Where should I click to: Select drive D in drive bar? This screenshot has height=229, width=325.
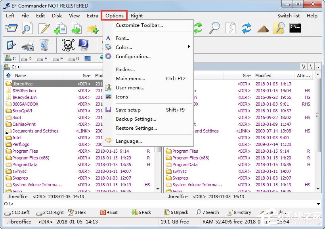coord(27,59)
